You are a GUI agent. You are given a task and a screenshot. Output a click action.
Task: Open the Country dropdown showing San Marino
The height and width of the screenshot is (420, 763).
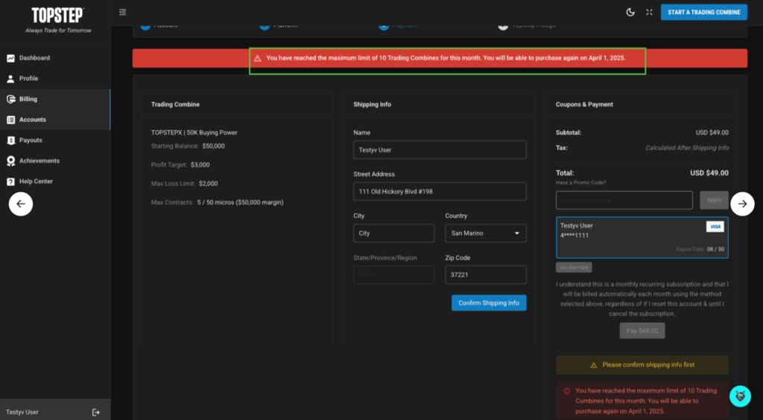(x=485, y=233)
